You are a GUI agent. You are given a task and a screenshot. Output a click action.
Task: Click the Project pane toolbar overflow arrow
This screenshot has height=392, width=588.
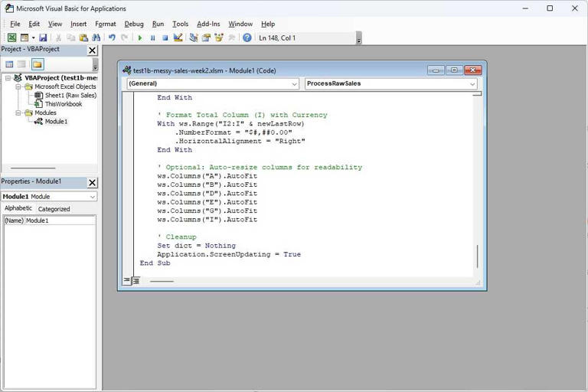[95, 64]
